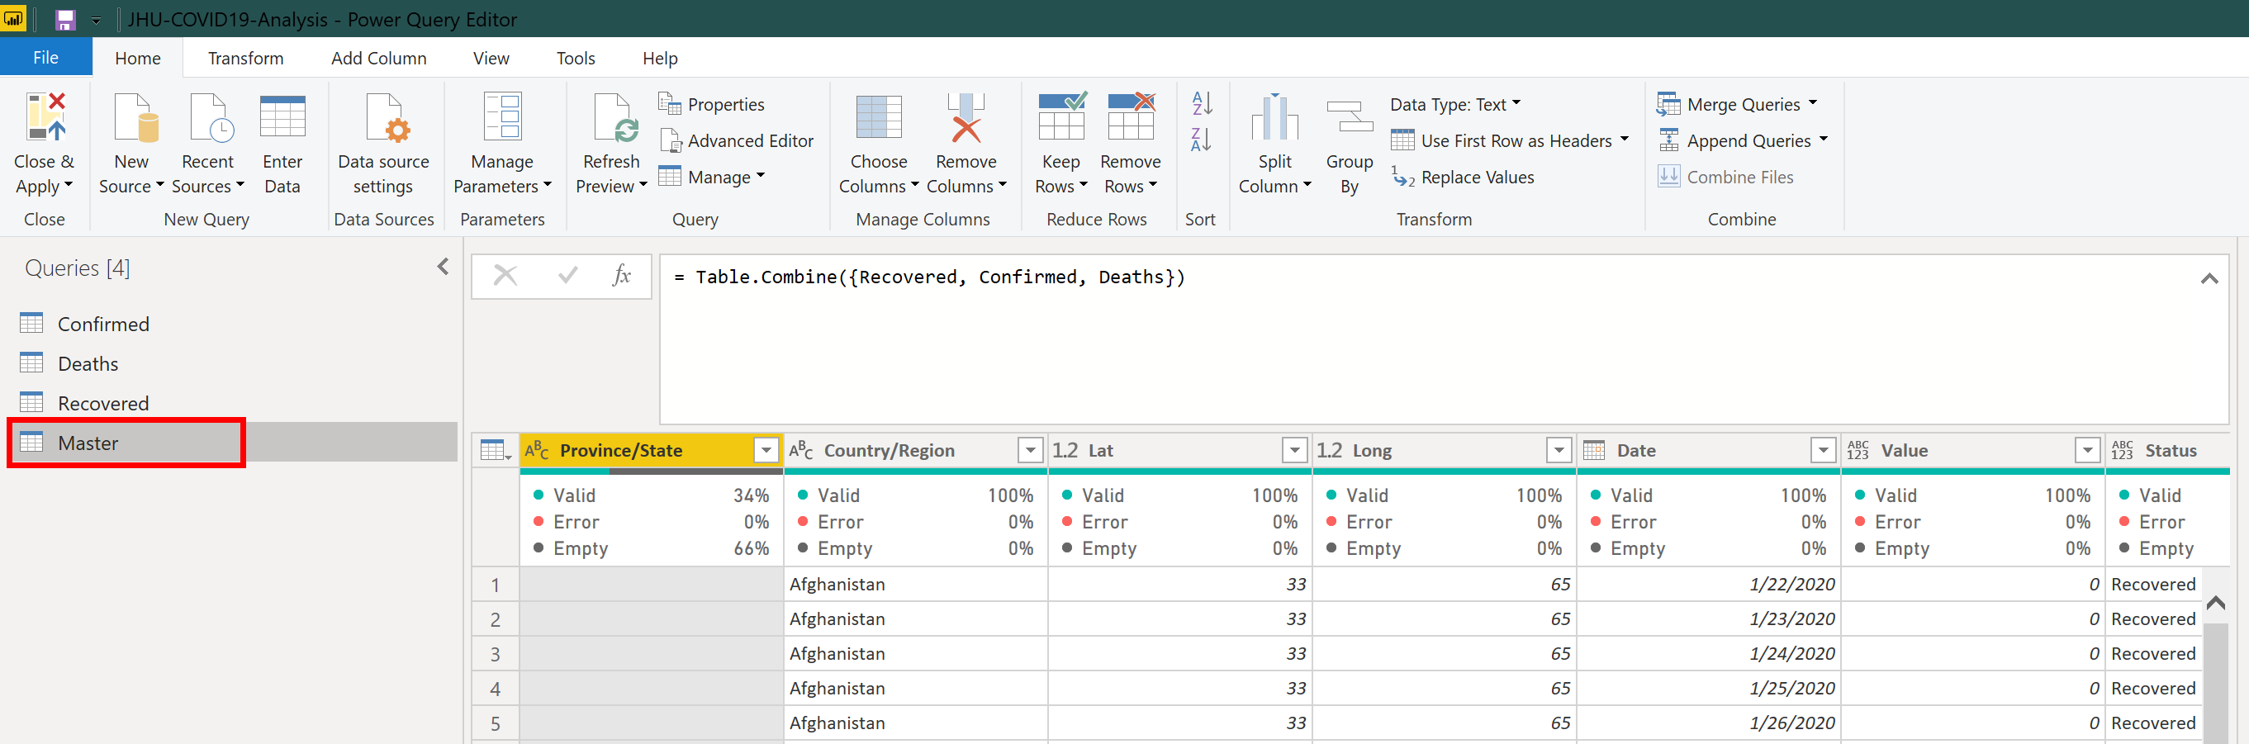
Task: Click the 1/24/2020 date cell
Action: coord(1709,654)
